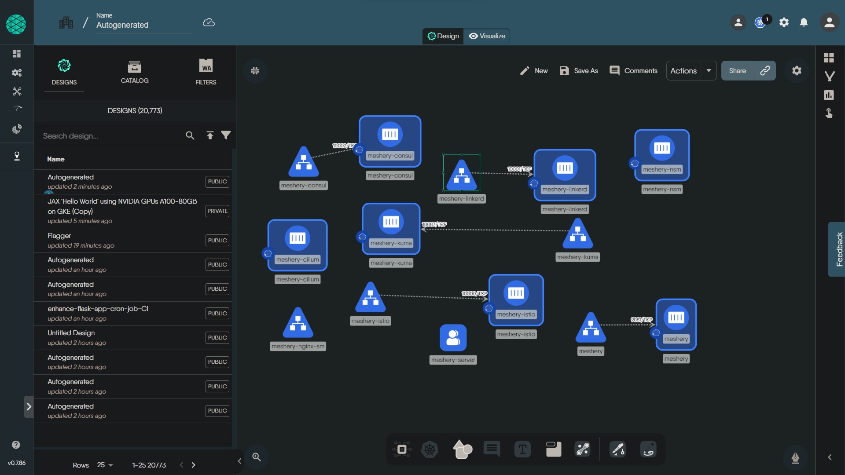This screenshot has height=475, width=845.
Task: Open the user collaborator avatar icon
Action: (x=738, y=22)
